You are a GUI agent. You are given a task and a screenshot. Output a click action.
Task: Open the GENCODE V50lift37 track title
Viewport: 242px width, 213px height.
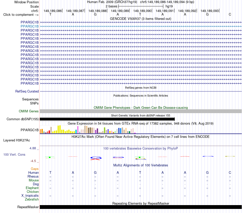(x=141, y=19)
